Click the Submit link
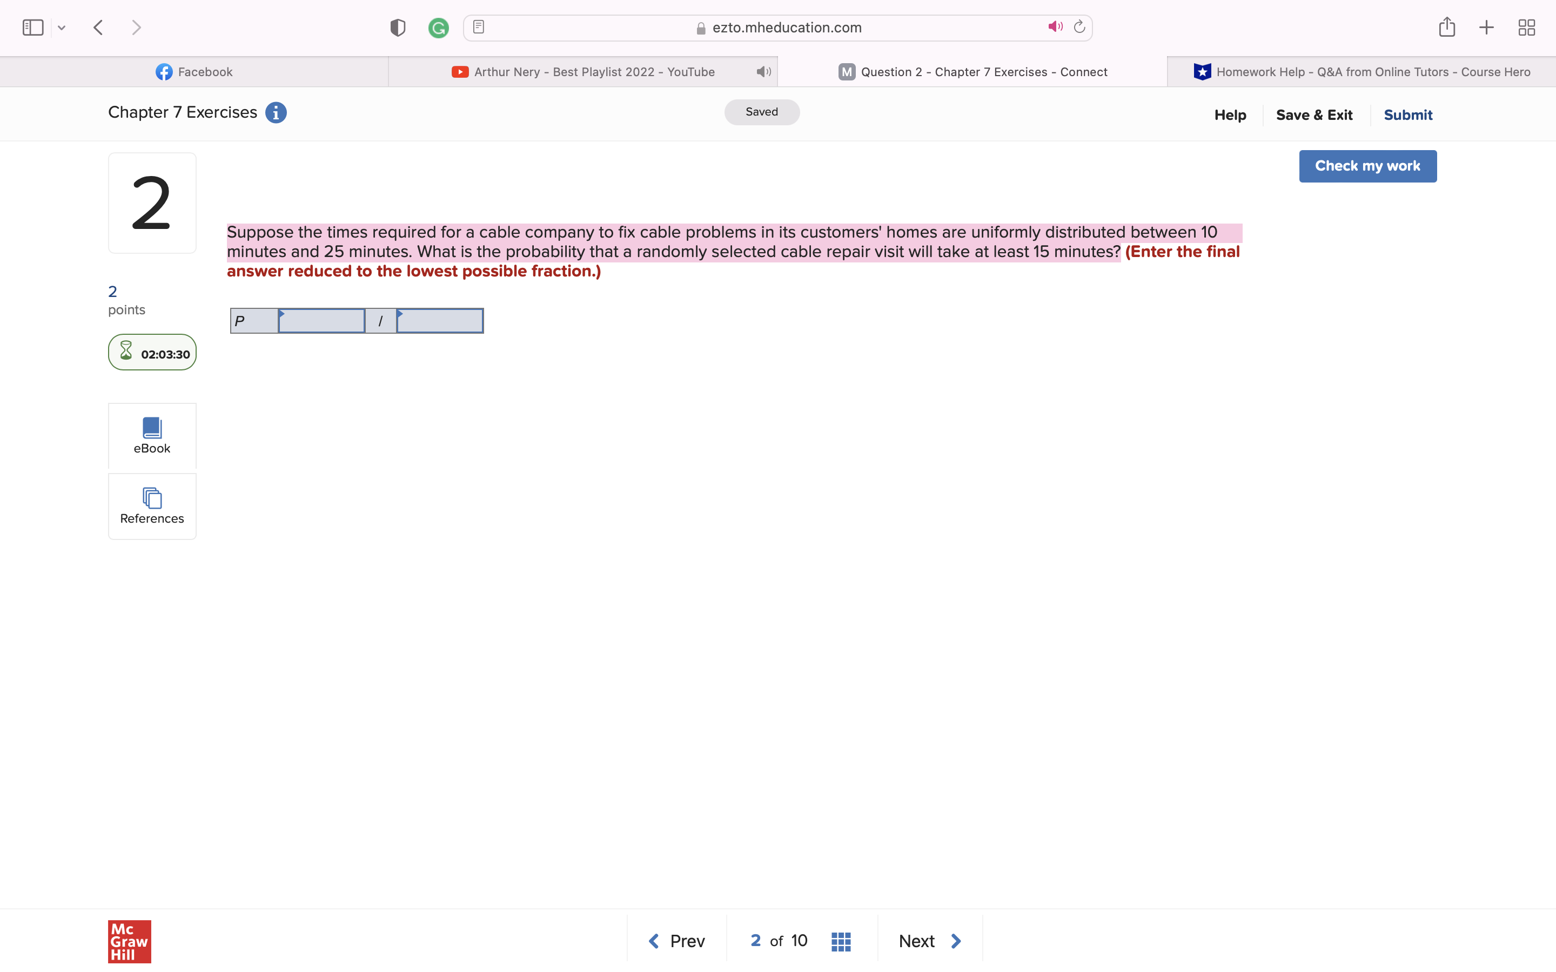The height and width of the screenshot is (972, 1556). click(1407, 114)
